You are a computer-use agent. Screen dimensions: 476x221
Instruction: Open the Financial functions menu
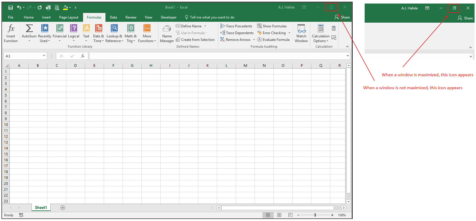click(60, 33)
